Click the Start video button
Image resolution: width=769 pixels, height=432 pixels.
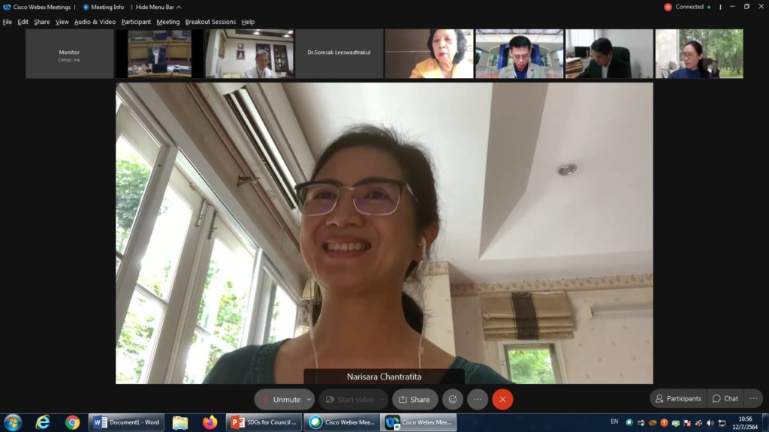[348, 399]
